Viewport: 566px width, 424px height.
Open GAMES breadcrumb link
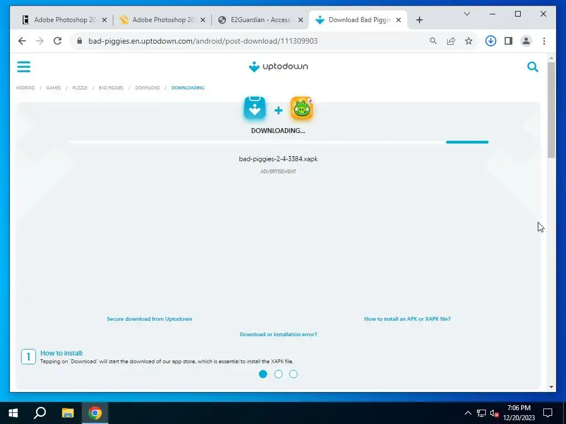tap(54, 88)
